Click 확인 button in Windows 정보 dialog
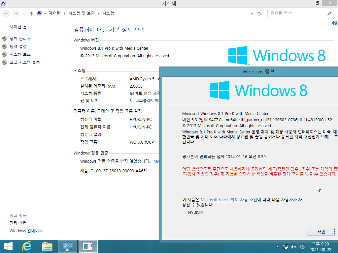The image size is (338, 253). (x=321, y=232)
